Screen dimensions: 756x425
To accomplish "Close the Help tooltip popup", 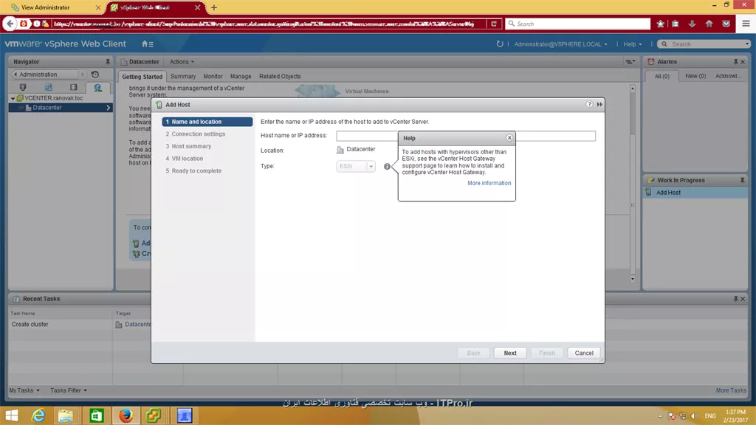I will tap(509, 138).
